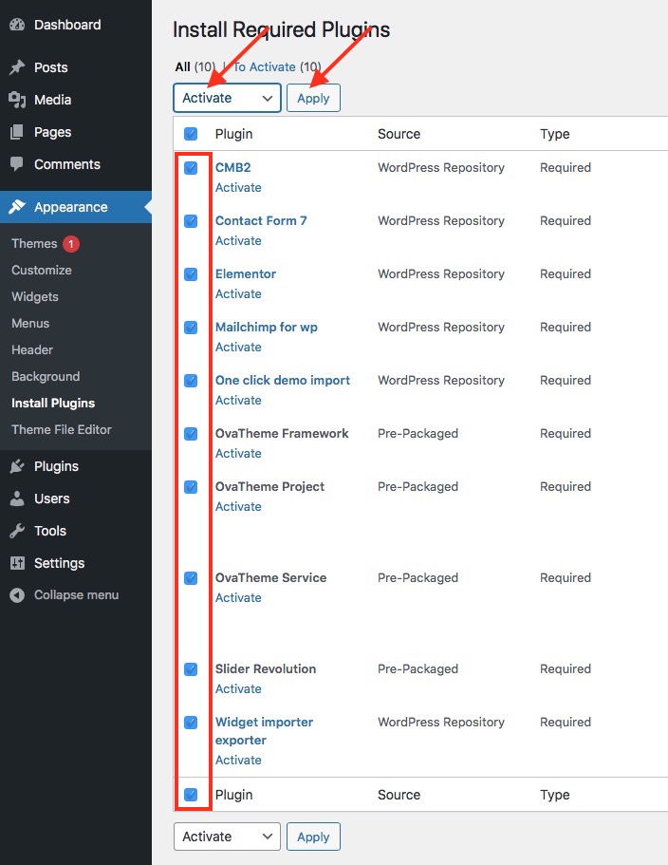This screenshot has height=865, width=668.
Task: Click the Comments speech bubble icon
Action: 17,164
